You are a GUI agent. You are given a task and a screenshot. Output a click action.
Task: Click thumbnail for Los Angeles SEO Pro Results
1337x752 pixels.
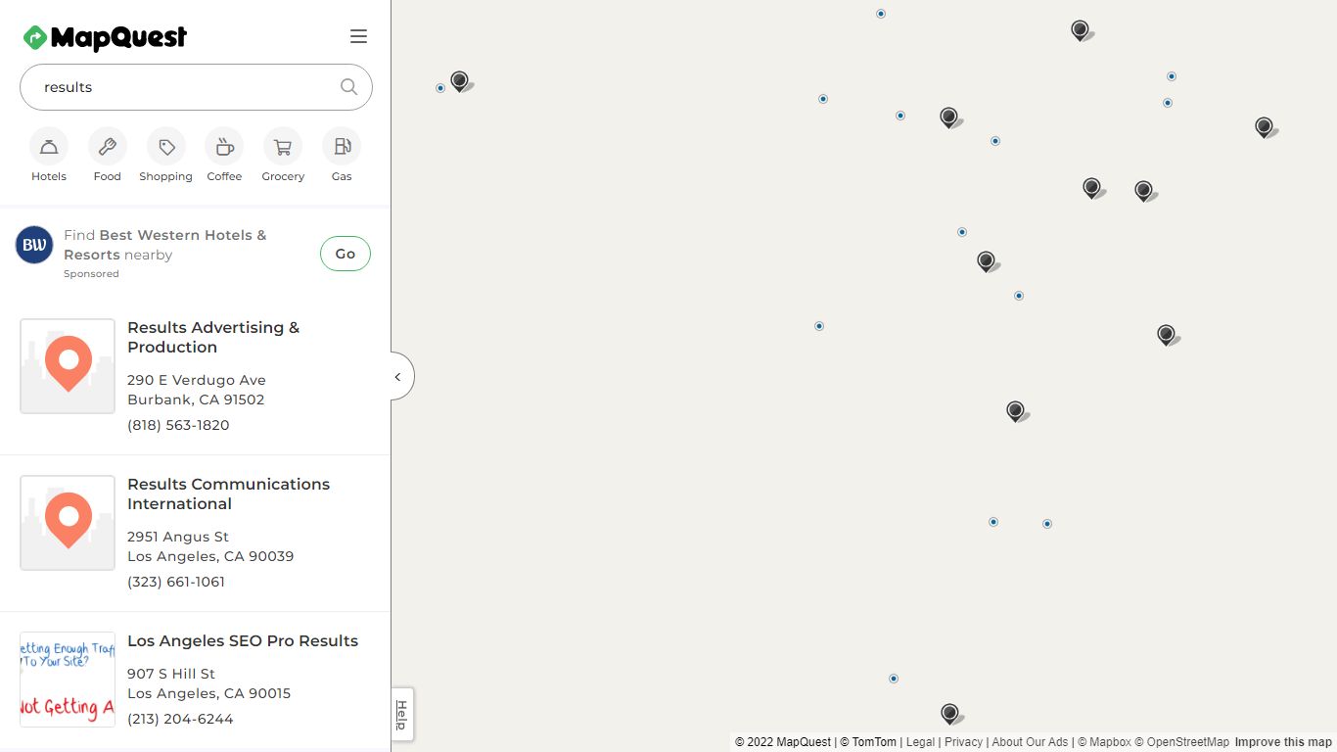pyautogui.click(x=68, y=680)
